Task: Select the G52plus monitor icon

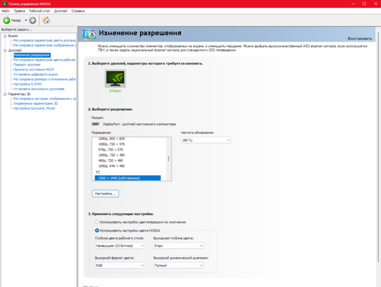Action: point(115,79)
